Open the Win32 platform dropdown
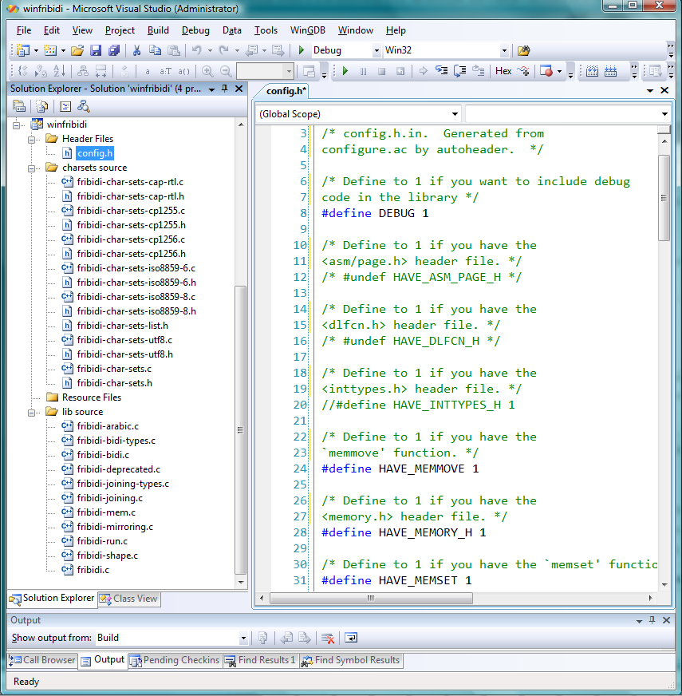 (x=504, y=50)
